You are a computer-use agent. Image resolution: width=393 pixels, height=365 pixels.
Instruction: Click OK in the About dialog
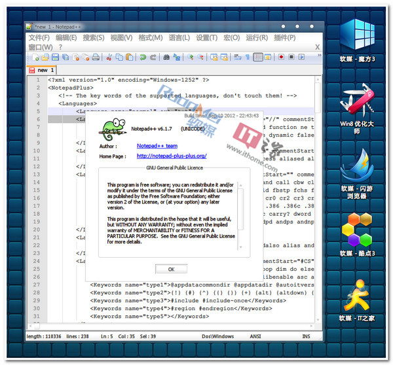click(x=171, y=269)
